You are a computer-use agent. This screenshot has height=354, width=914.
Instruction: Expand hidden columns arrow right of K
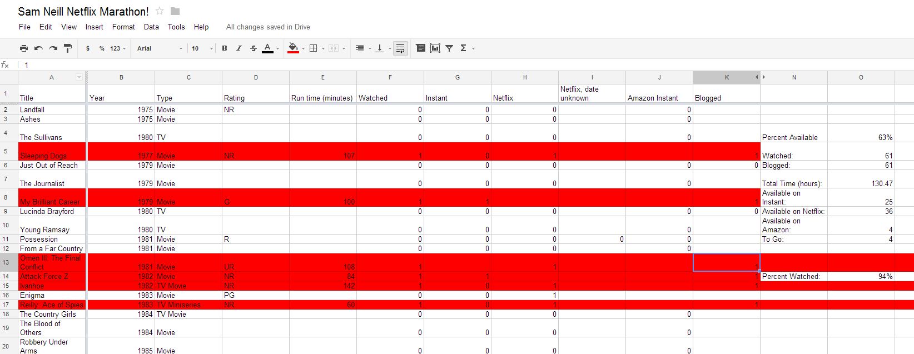coord(764,77)
